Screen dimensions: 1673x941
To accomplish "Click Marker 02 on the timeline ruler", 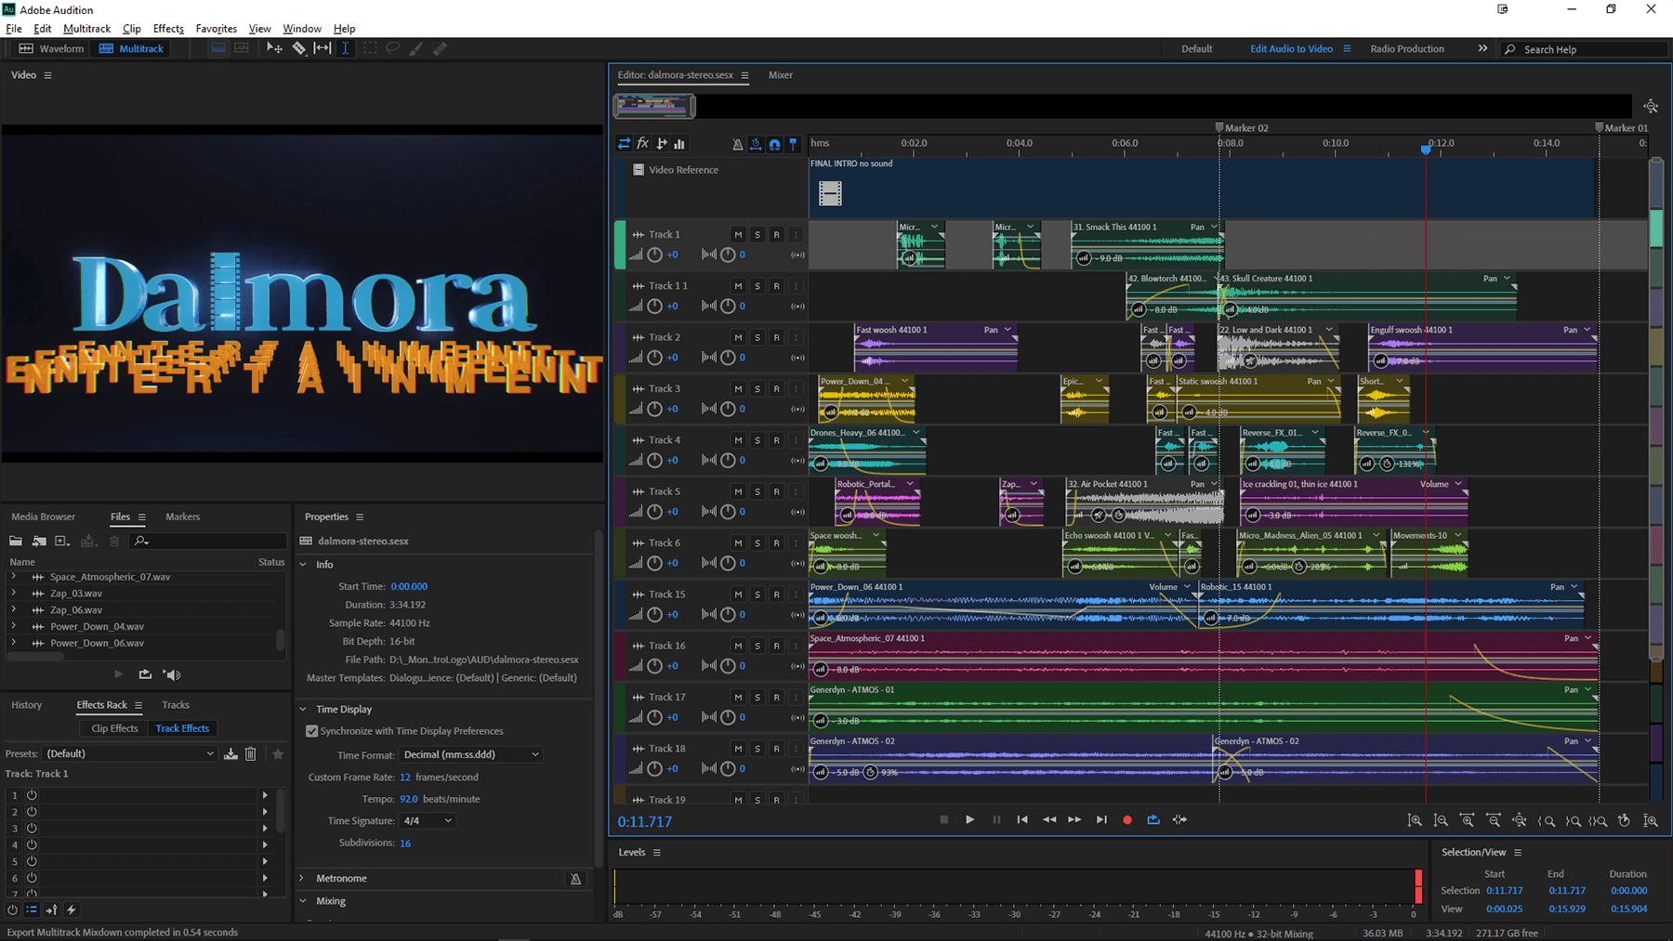I will 1243,128.
